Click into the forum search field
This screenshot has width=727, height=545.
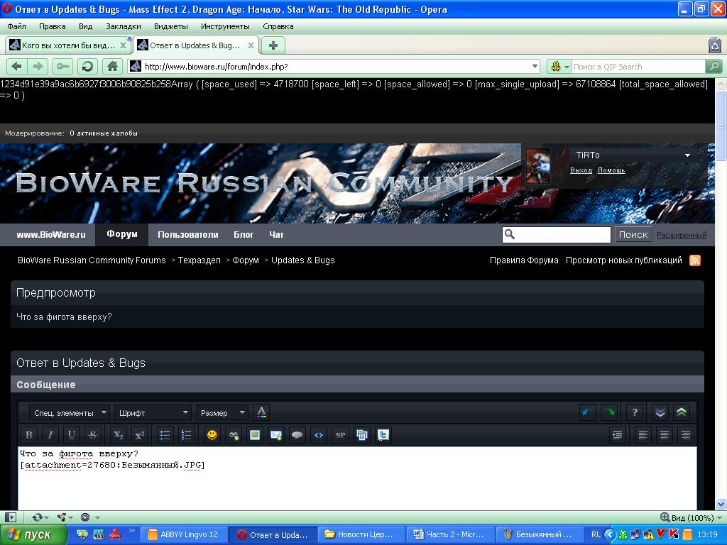[x=557, y=234]
